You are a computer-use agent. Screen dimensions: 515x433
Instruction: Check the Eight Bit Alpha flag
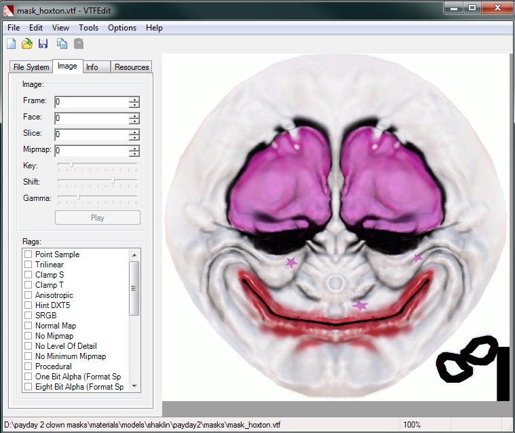tap(28, 387)
